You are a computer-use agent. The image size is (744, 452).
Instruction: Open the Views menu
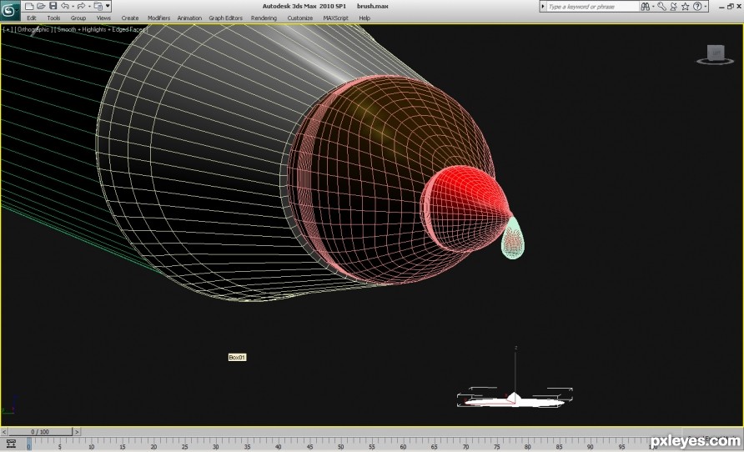(103, 18)
